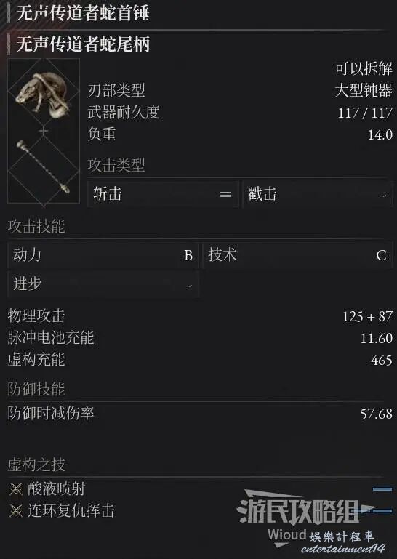397x559 pixels.
Task: Click the 武器耐久度 value 117 / 117
Action: tap(365, 113)
